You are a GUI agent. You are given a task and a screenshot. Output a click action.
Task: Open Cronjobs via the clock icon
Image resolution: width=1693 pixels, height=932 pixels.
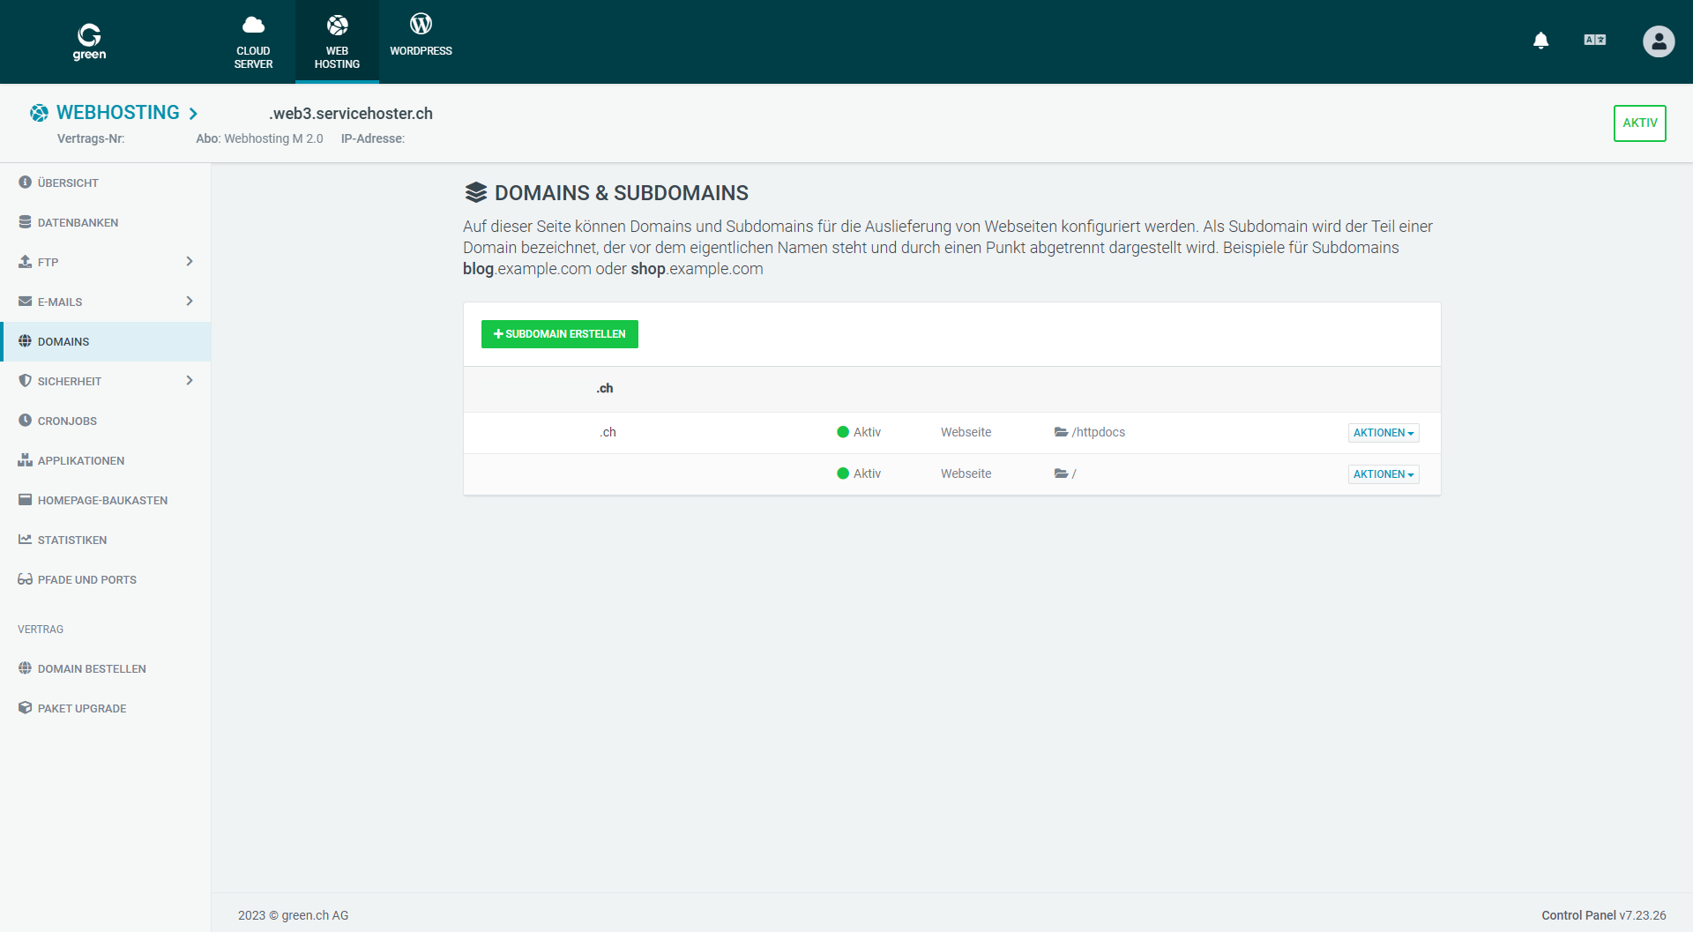[x=24, y=420]
